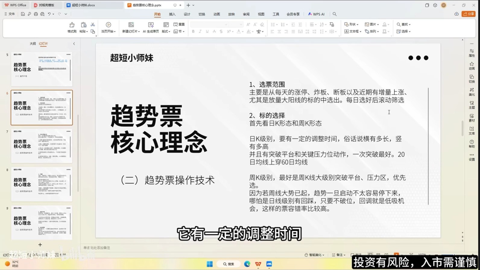Viewport: 480px width, 270px height.
Task: Click the WPS AI button
Action: pyautogui.click(x=316, y=14)
